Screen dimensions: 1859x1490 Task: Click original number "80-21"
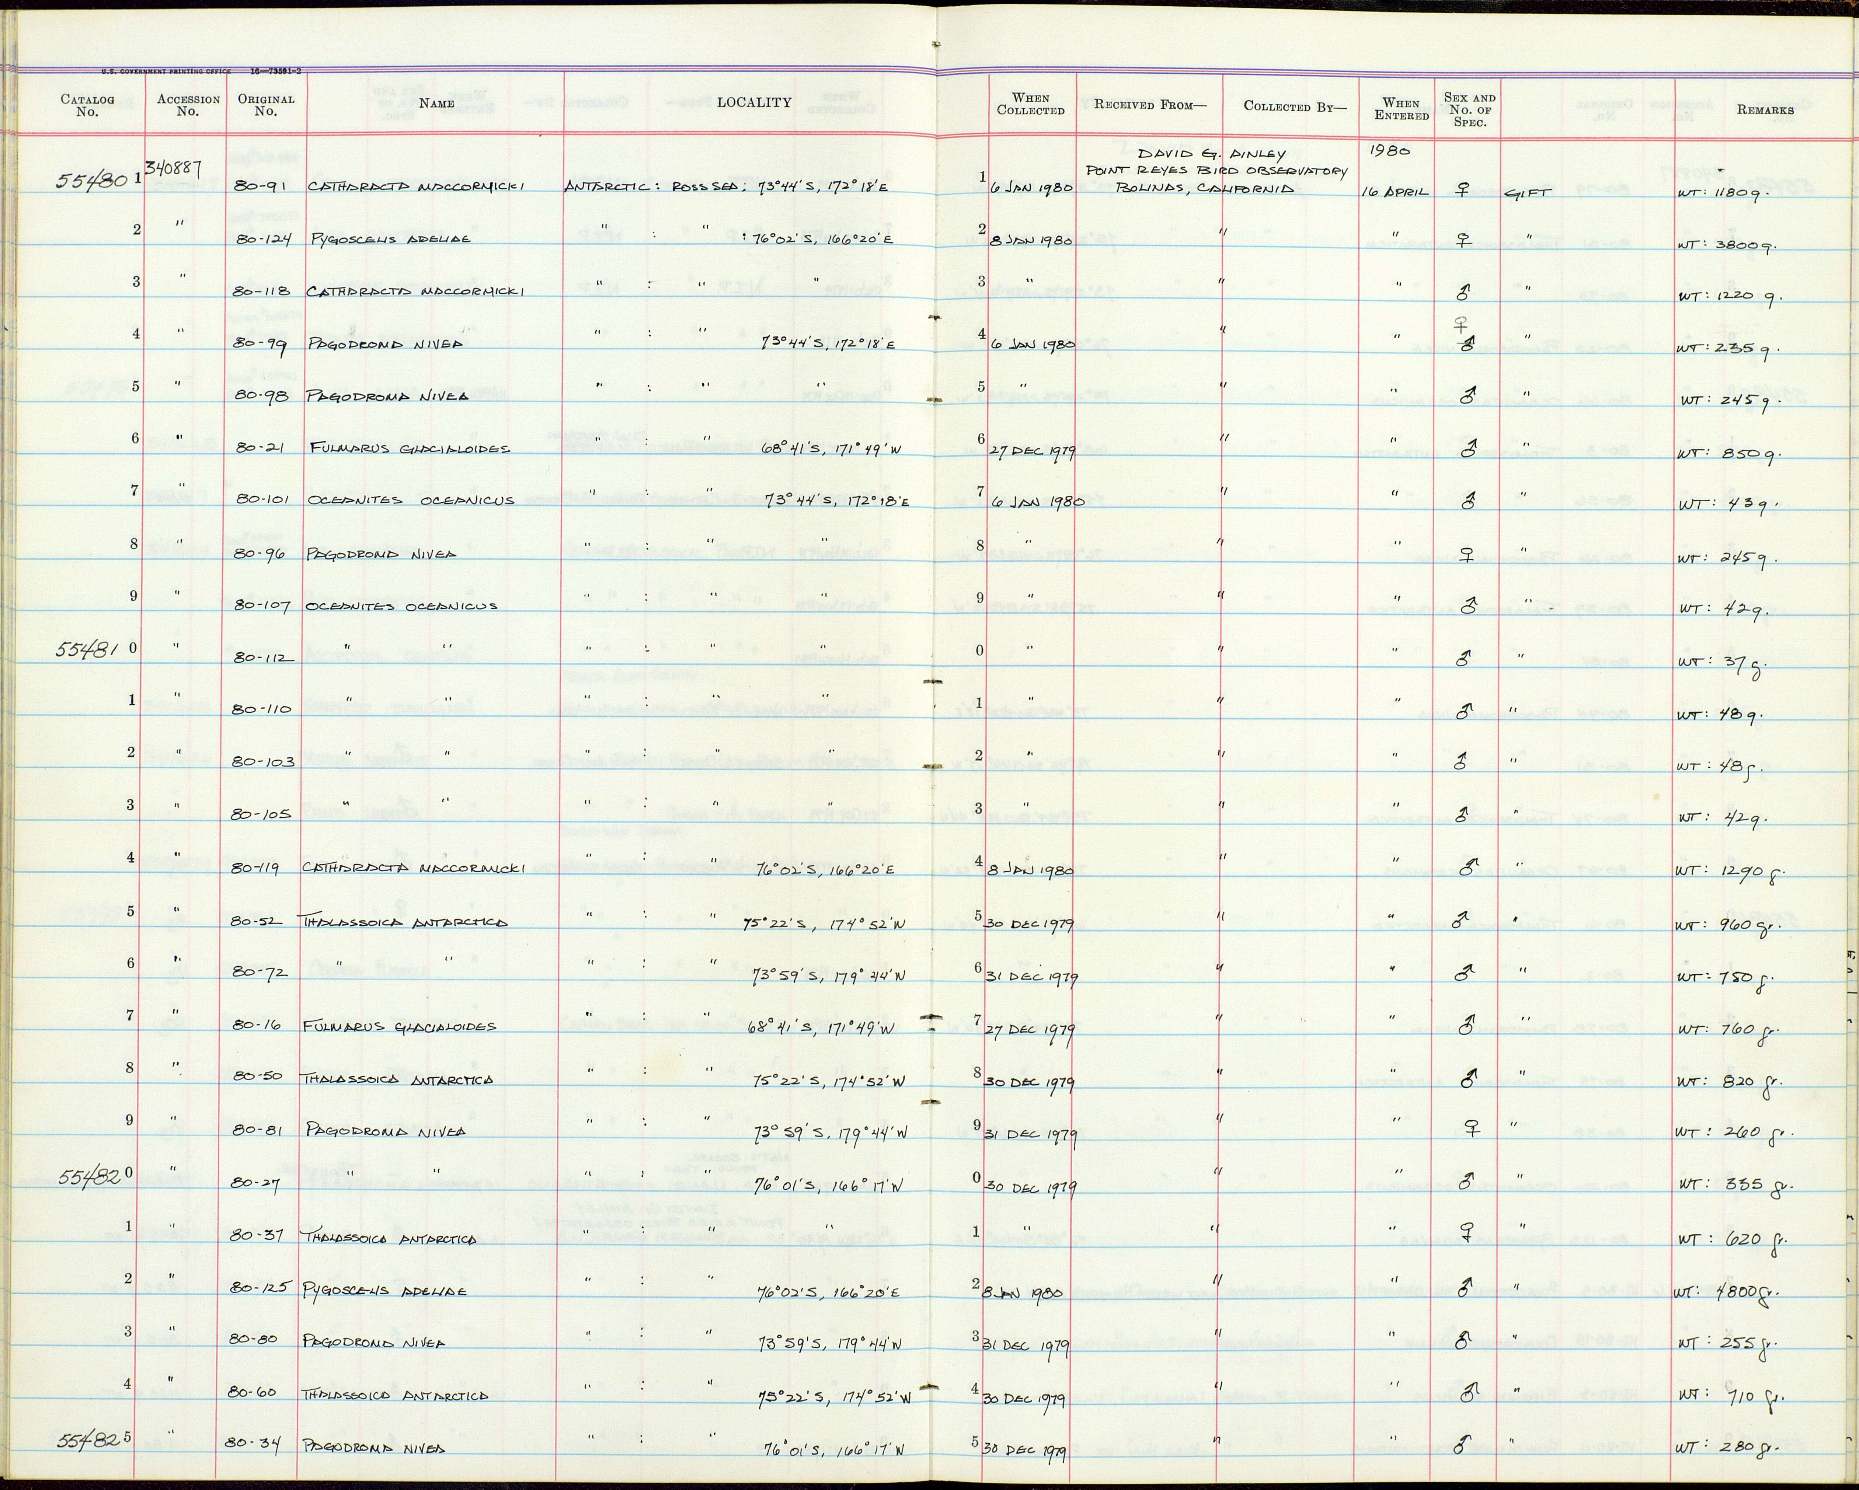click(x=261, y=449)
